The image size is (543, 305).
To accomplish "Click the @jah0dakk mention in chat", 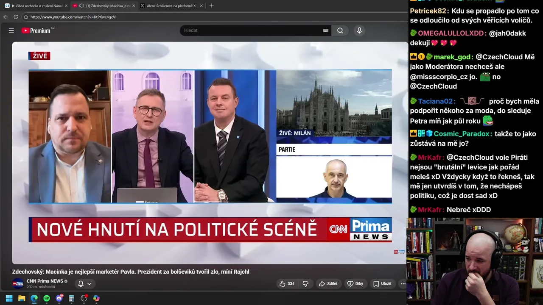I will [x=507, y=33].
